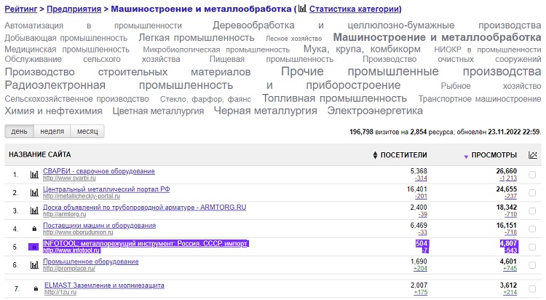
Task: Open Центральный металлический портал РФ link
Action: coord(106,189)
